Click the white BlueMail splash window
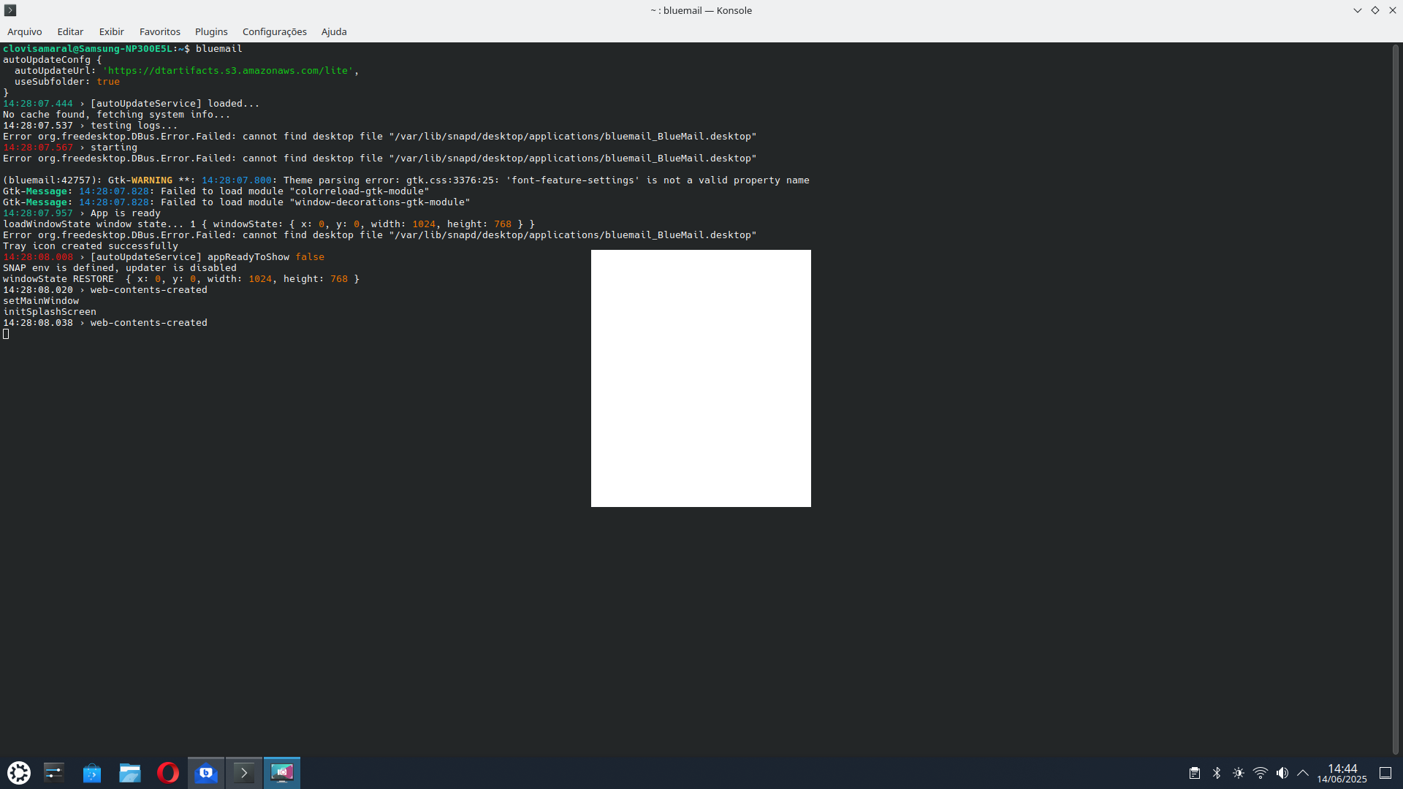This screenshot has height=789, width=1403. tap(701, 378)
